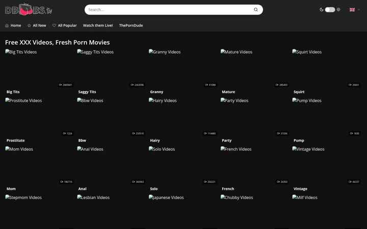Click the video count badge on Granny
367x229 pixels.
(210, 85)
